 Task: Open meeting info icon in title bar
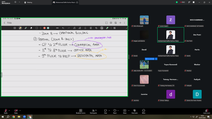tap(15, 2)
